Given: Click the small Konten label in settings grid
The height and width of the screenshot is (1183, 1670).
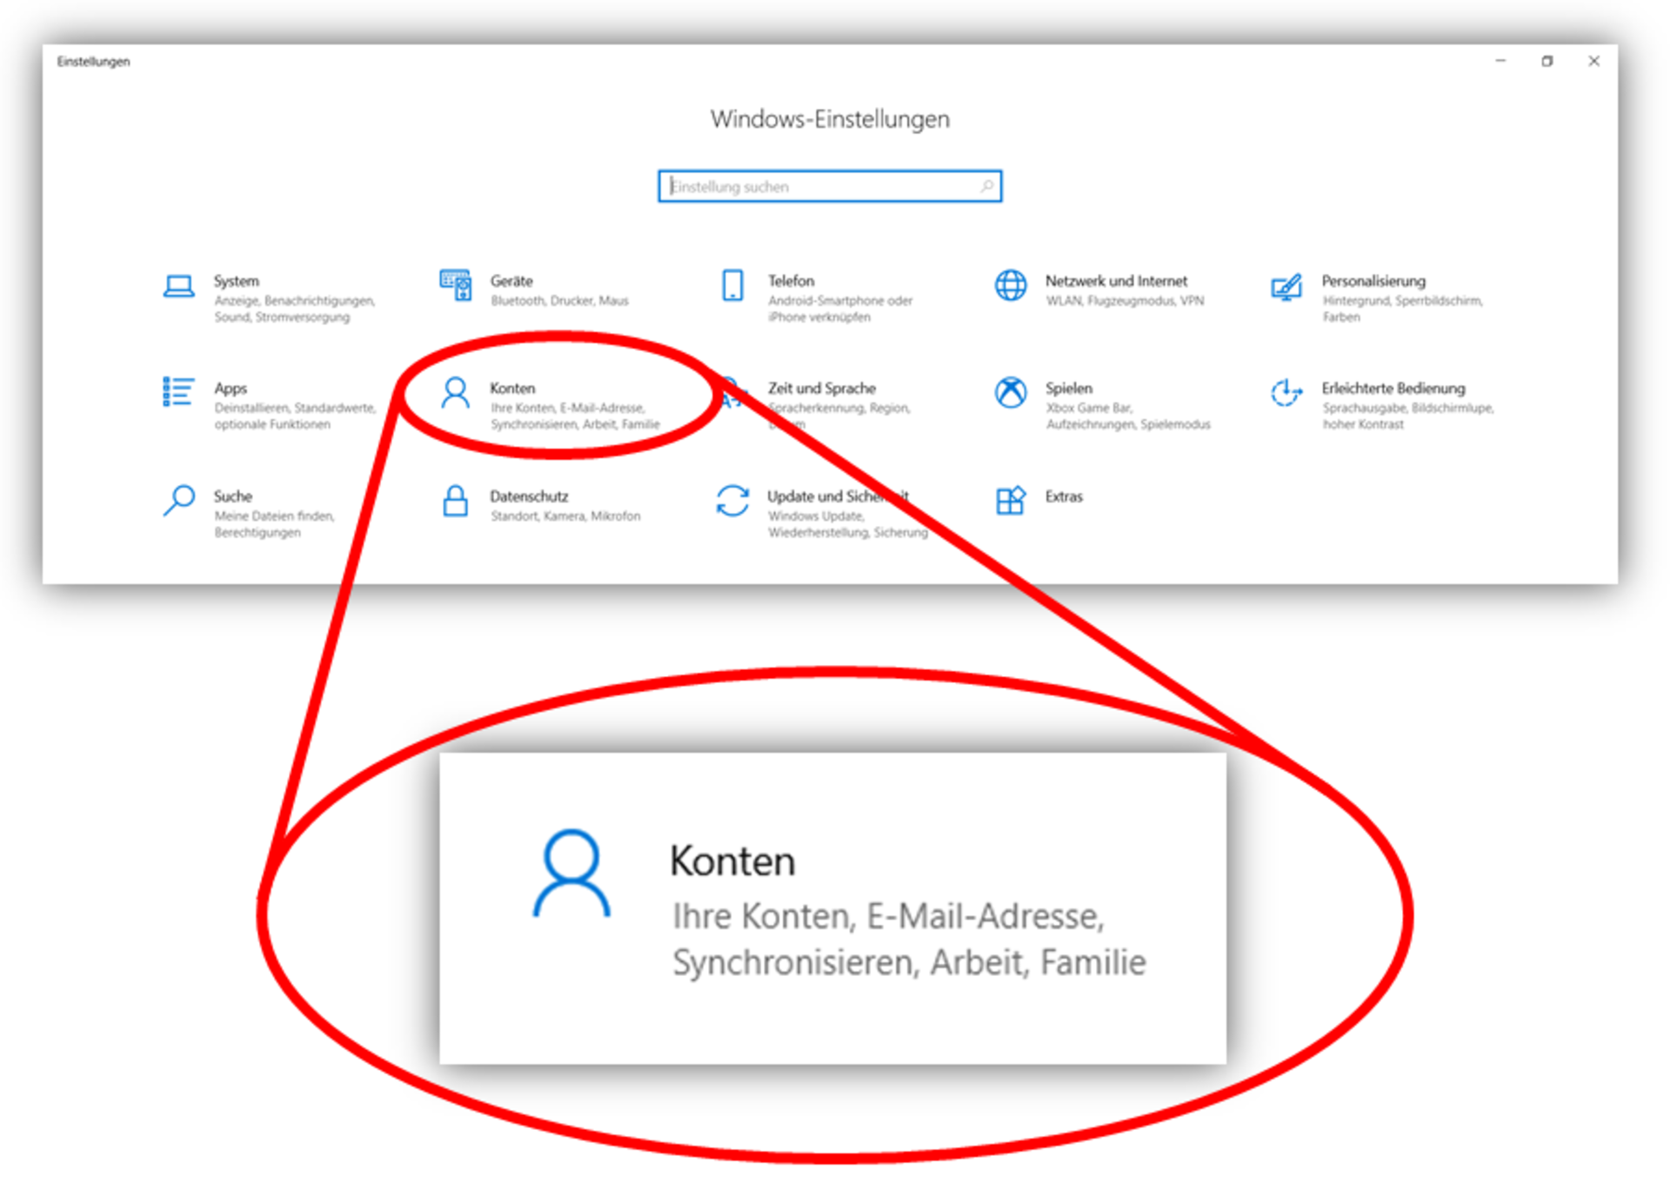Looking at the screenshot, I should pos(512,389).
